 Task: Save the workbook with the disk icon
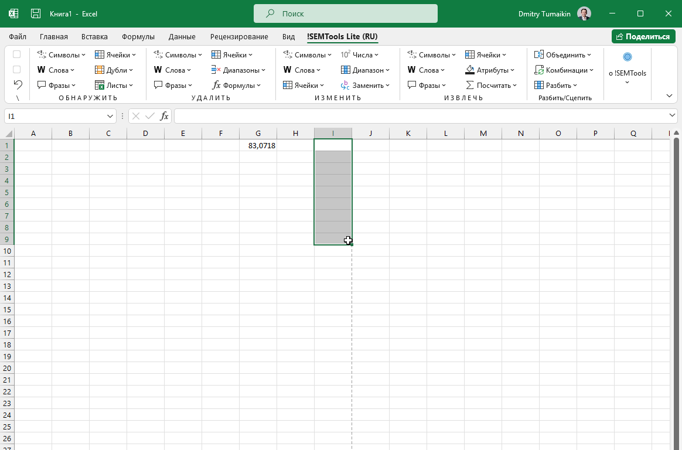[36, 13]
